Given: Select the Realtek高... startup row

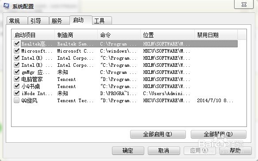Looking at the screenshot, I should coord(129,44).
